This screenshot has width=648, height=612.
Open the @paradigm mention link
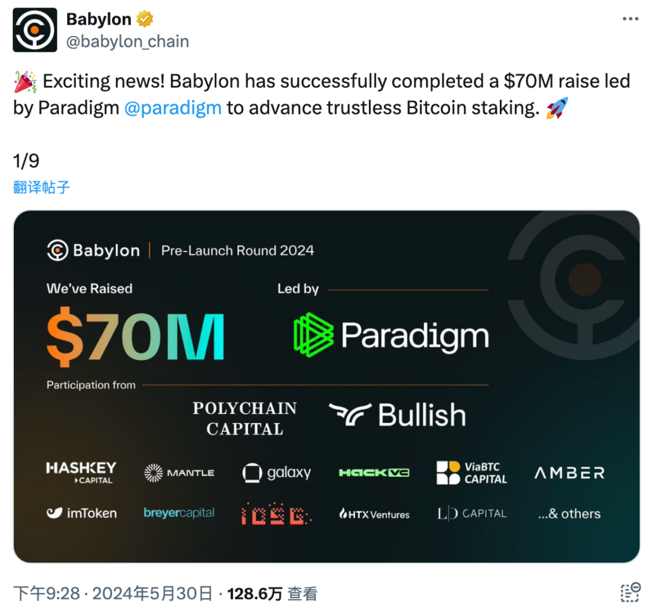[x=173, y=107]
